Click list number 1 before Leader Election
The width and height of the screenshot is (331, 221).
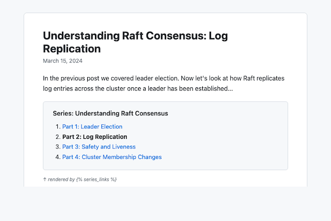click(57, 126)
